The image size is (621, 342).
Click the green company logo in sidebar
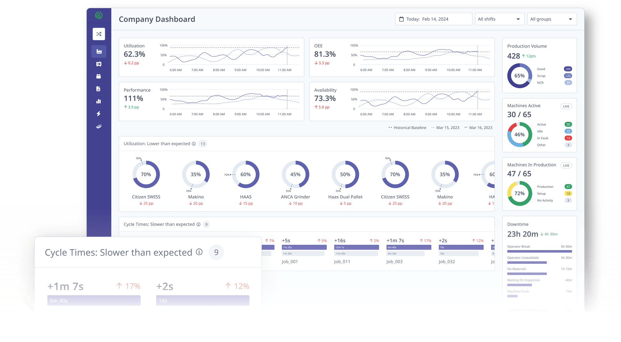99,15
